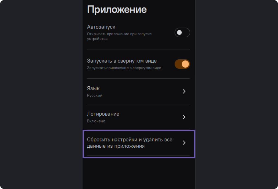
Task: Click the Запускать в свернутом виде title
Action: [122, 61]
